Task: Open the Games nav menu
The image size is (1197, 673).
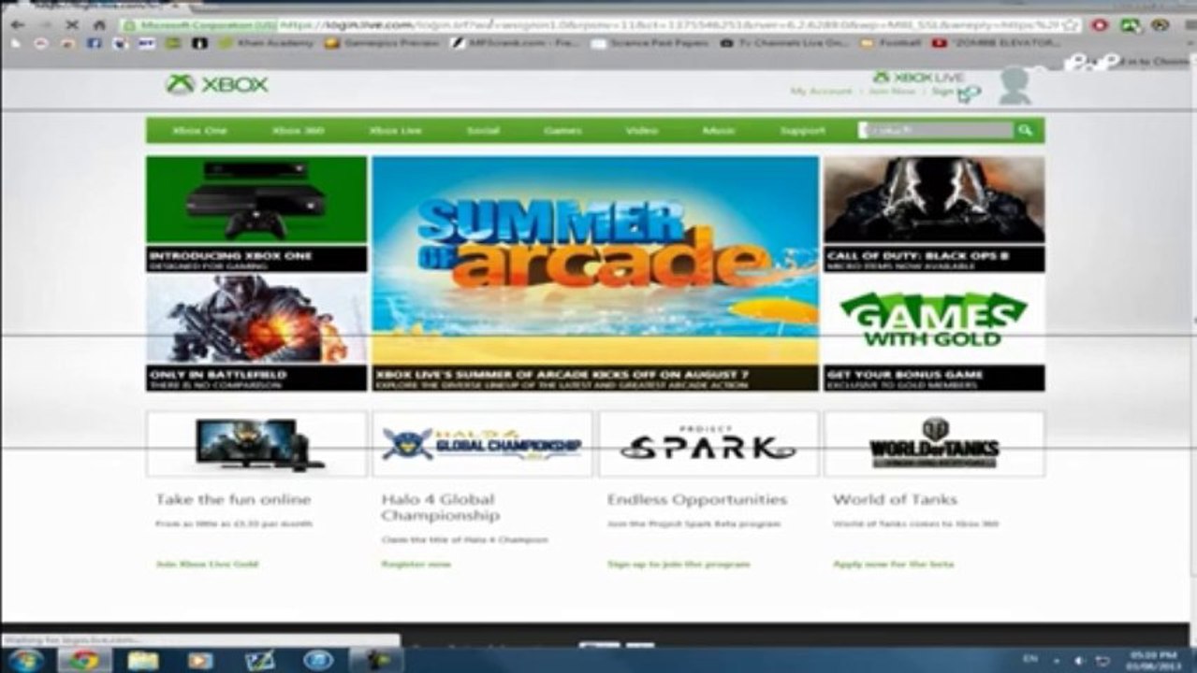Action: (x=562, y=131)
